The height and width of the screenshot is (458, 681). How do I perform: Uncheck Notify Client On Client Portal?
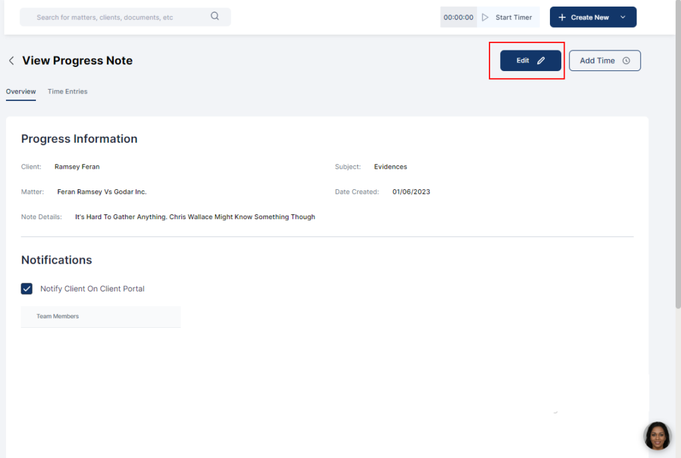[x=27, y=289]
